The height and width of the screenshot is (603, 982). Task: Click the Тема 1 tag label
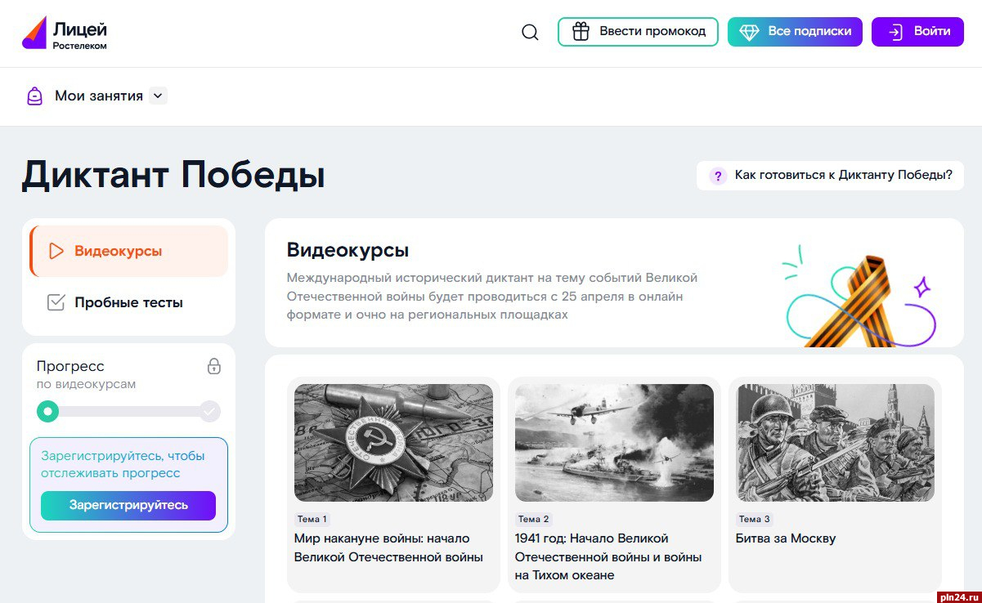(x=312, y=519)
